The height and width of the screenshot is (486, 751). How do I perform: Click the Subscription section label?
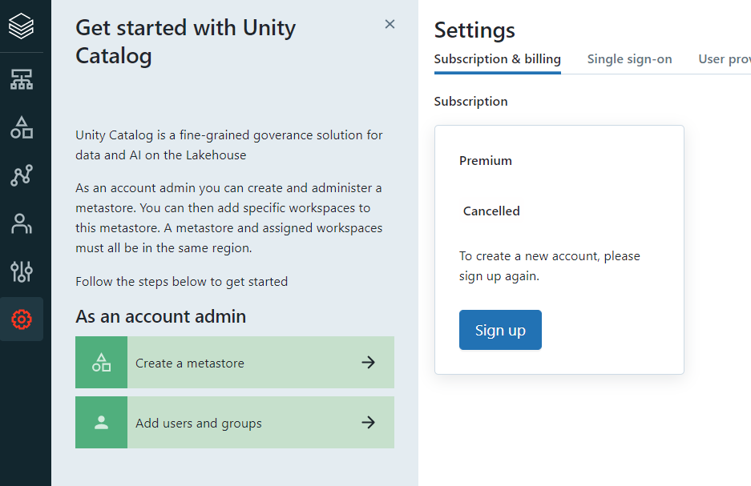click(470, 102)
